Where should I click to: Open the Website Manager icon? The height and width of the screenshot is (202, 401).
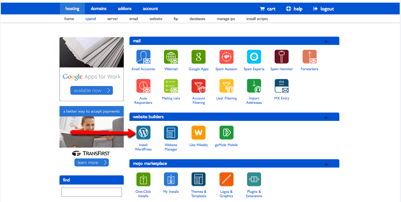pyautogui.click(x=171, y=133)
